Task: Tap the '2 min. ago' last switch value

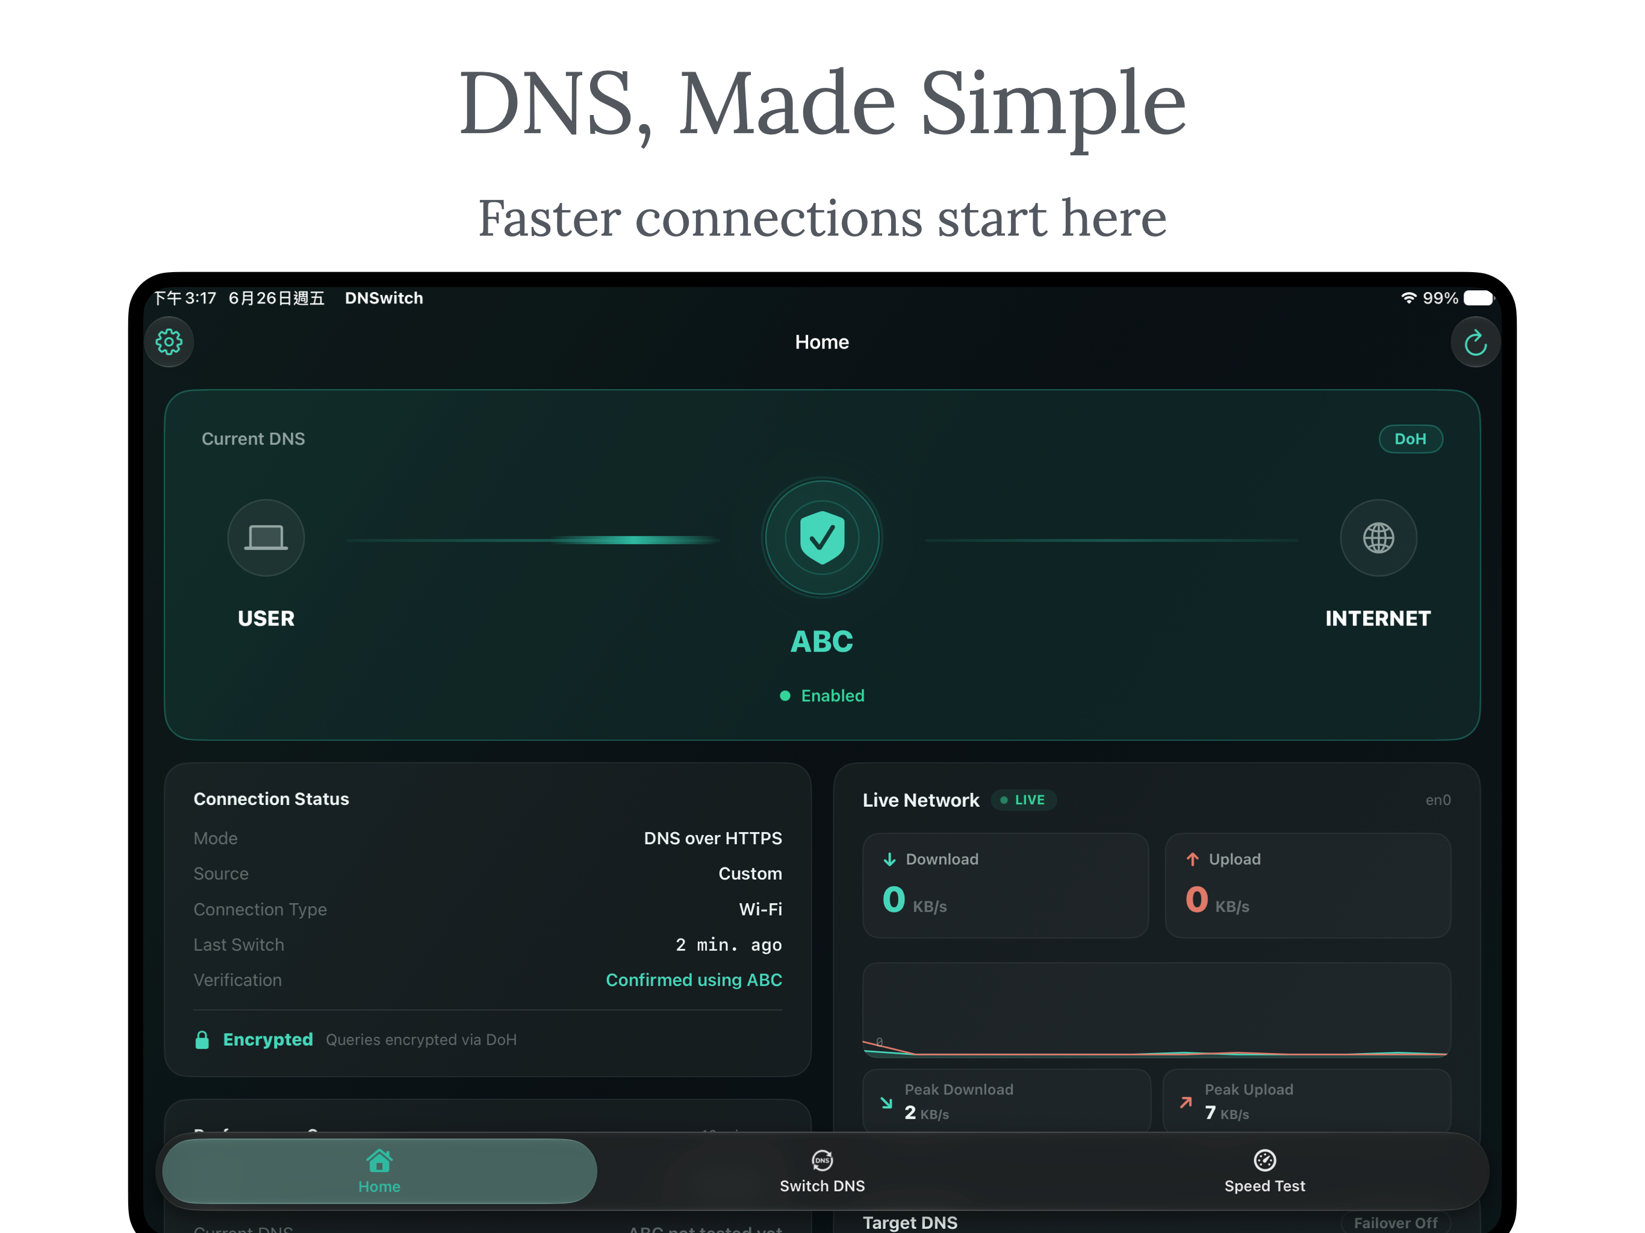Action: coord(728,945)
